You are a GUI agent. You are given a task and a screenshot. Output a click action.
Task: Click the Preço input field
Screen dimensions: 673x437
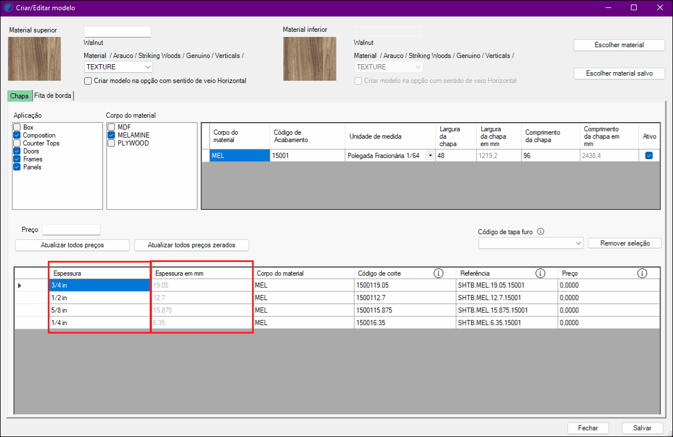(x=71, y=230)
